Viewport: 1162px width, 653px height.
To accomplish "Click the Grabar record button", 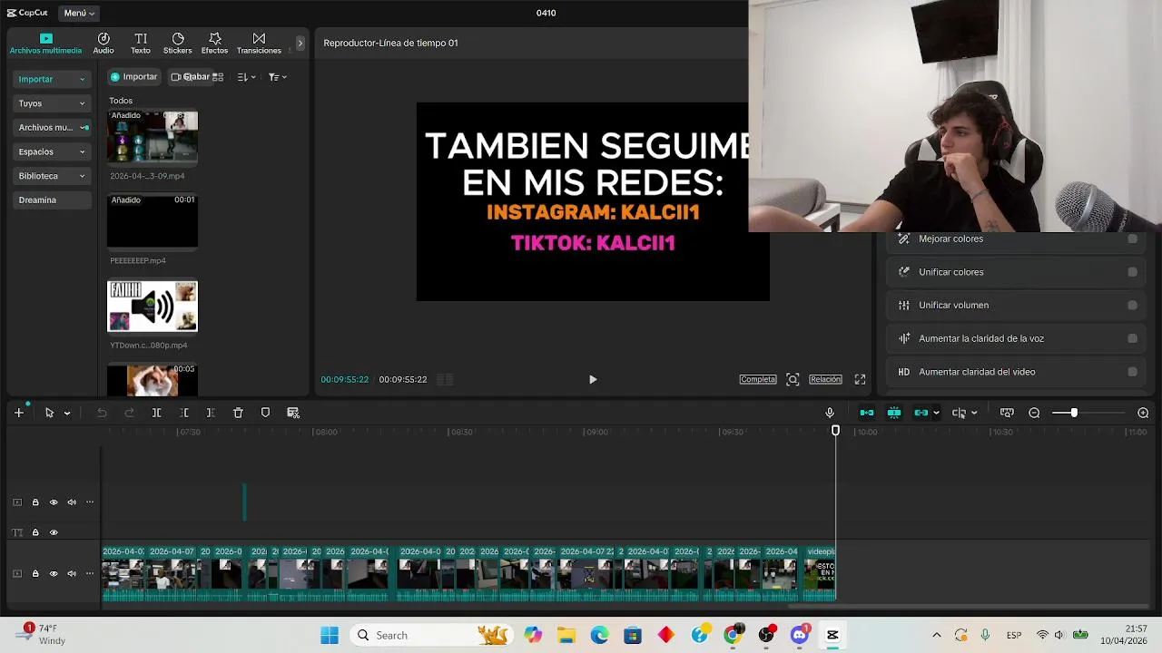I will coord(190,77).
